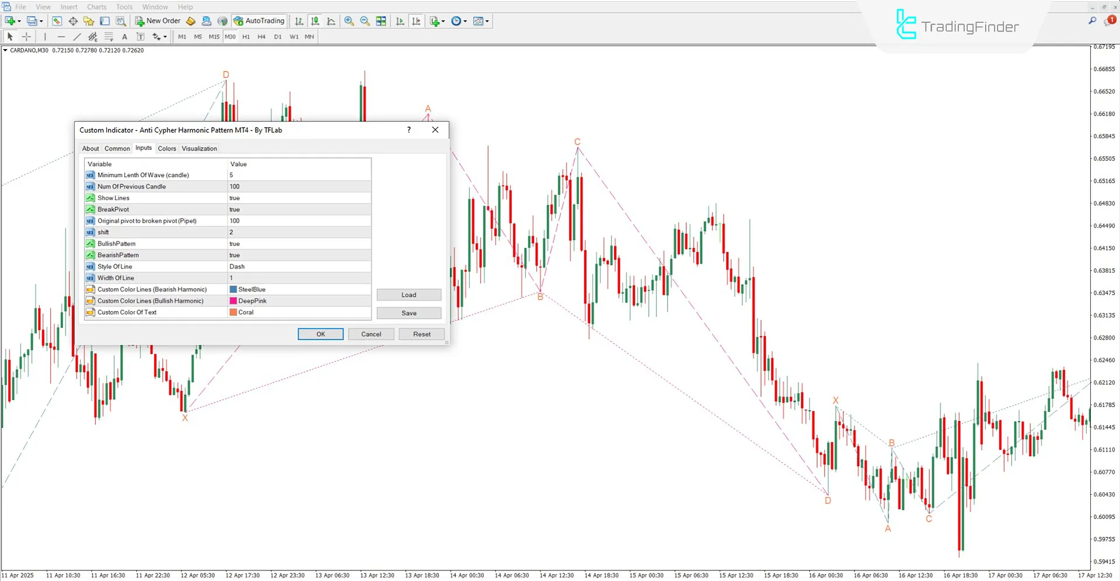Switch chart timeframe to H1

(246, 36)
